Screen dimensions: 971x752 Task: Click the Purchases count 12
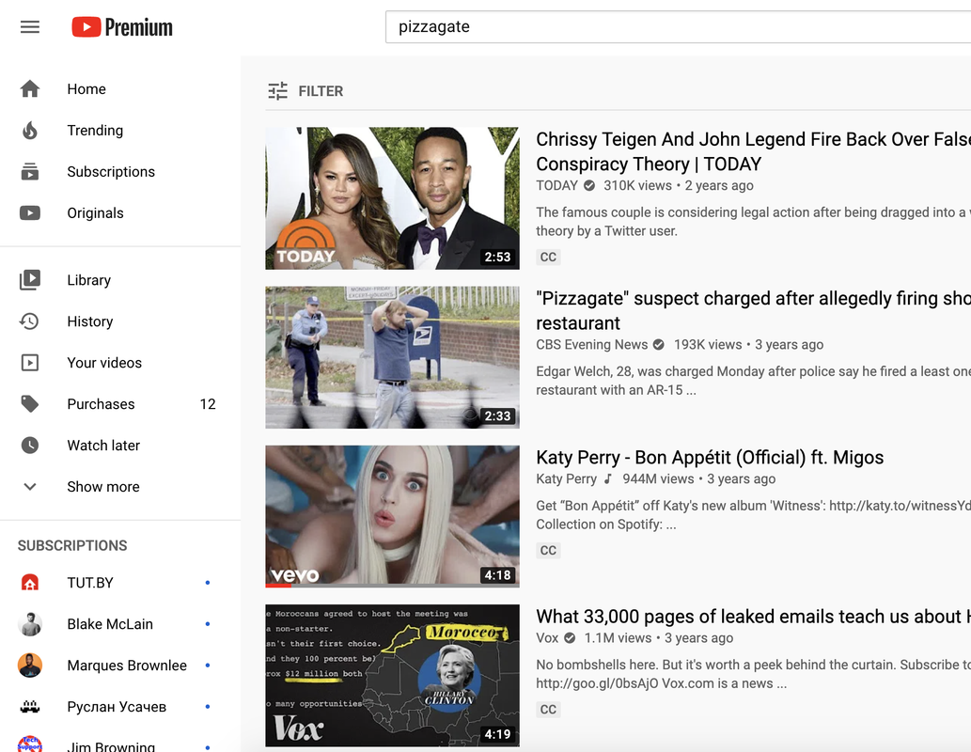coord(208,404)
